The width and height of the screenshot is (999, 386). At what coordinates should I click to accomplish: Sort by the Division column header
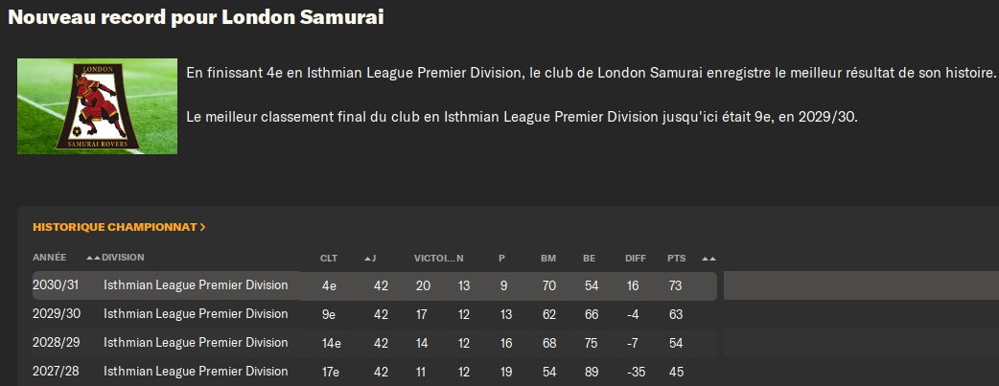point(125,258)
